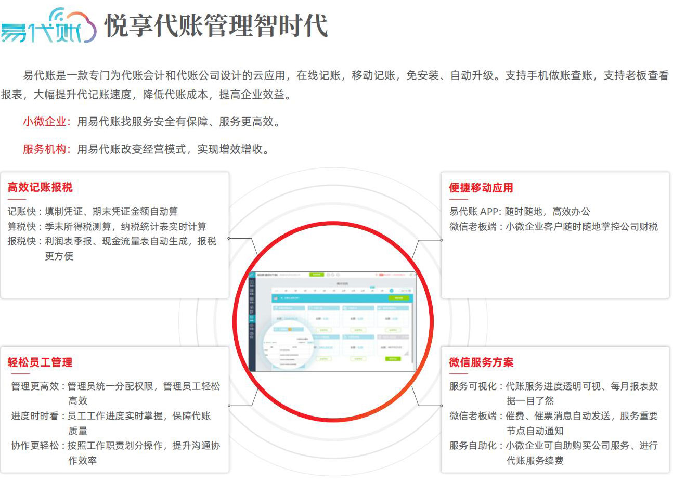This screenshot has width=673, height=481.
Task: Click the 易代账 APP 随时随地 line
Action: 520,212
